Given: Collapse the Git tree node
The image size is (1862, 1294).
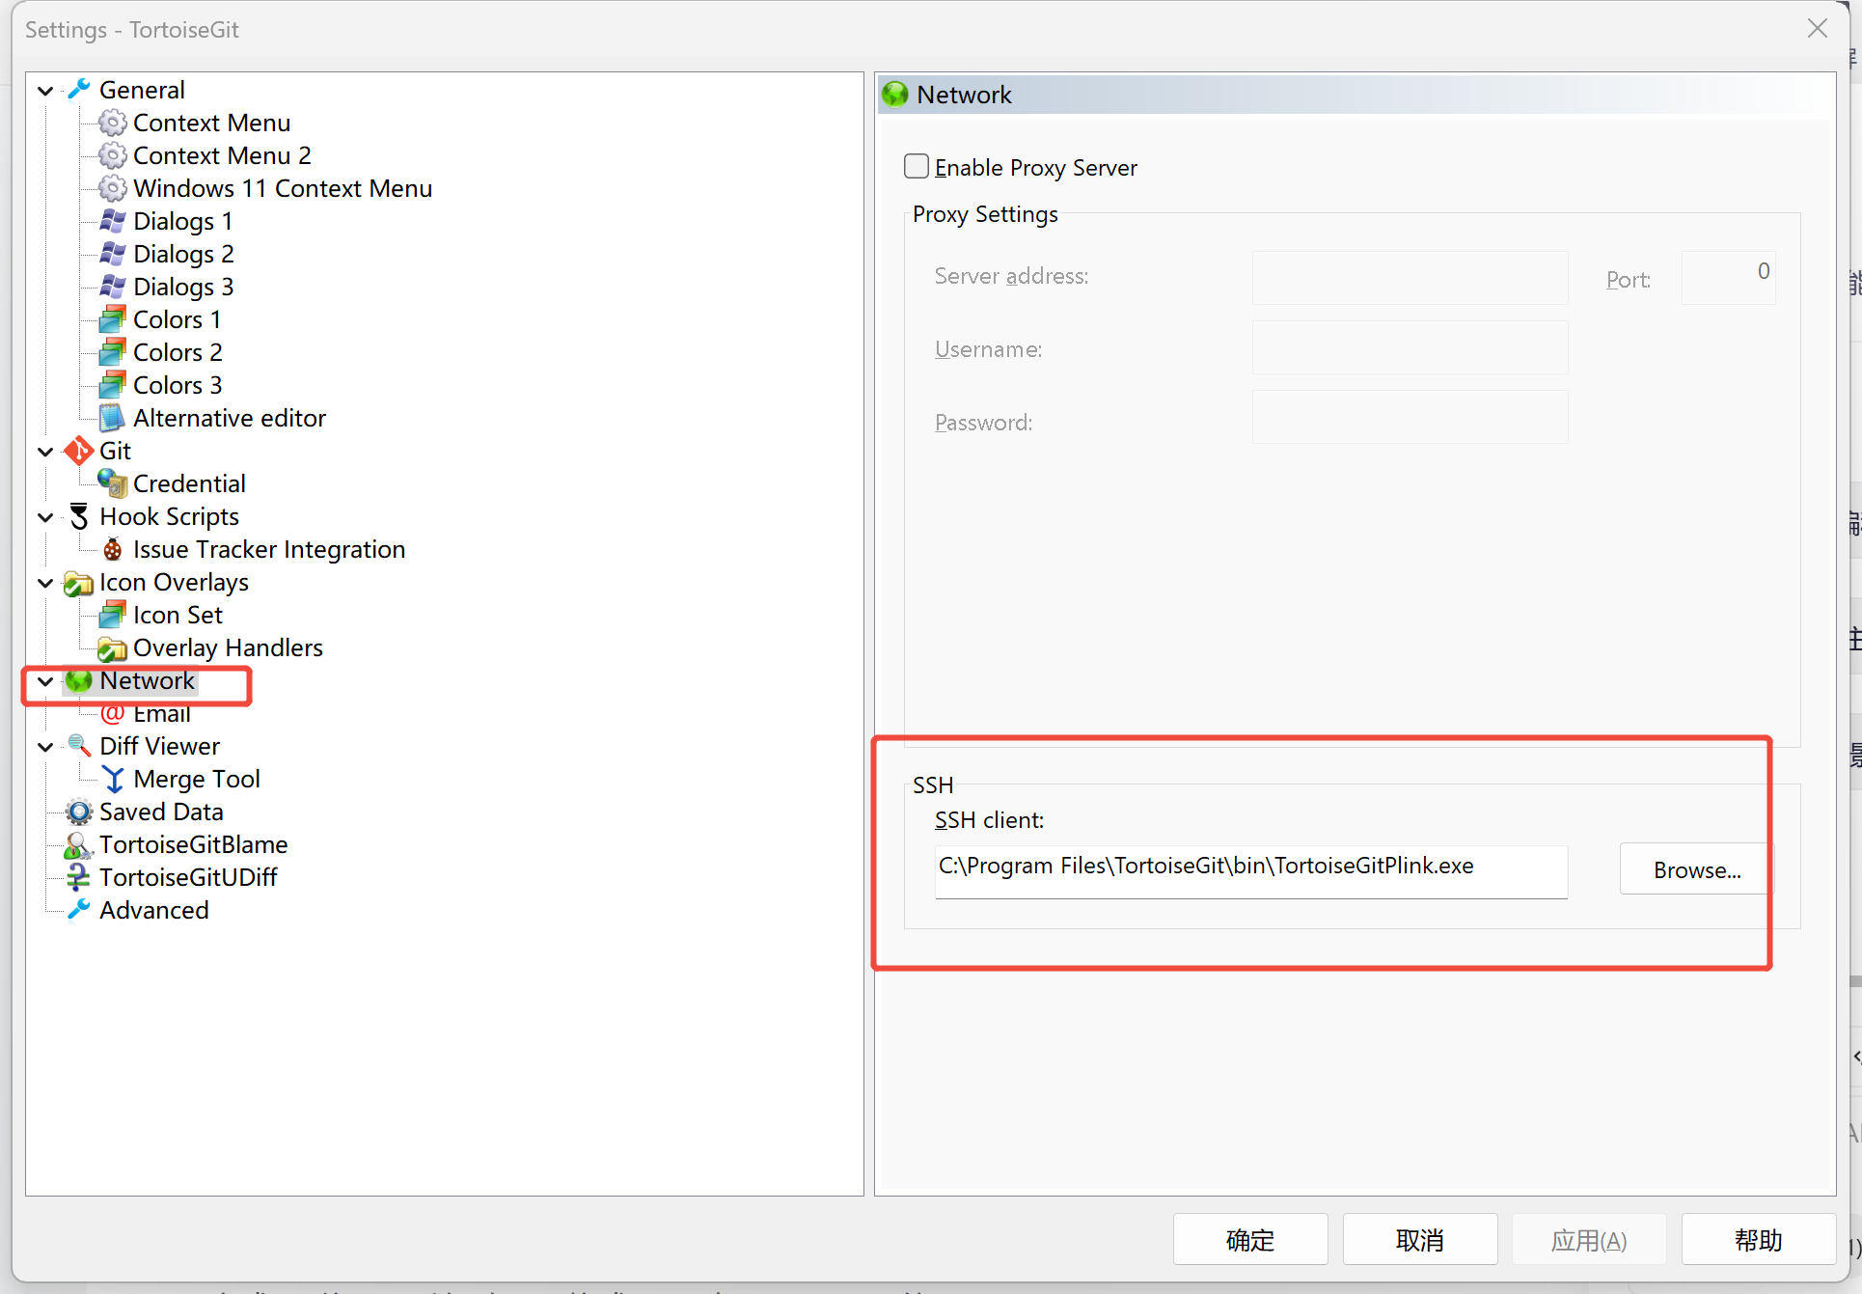Looking at the screenshot, I should 45,452.
